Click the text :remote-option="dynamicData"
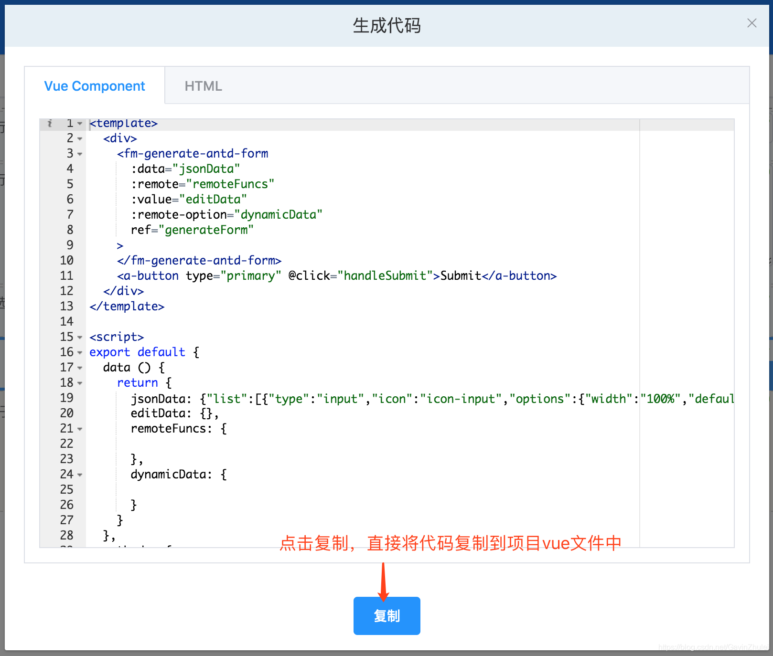Viewport: 773px width, 656px height. point(226,214)
